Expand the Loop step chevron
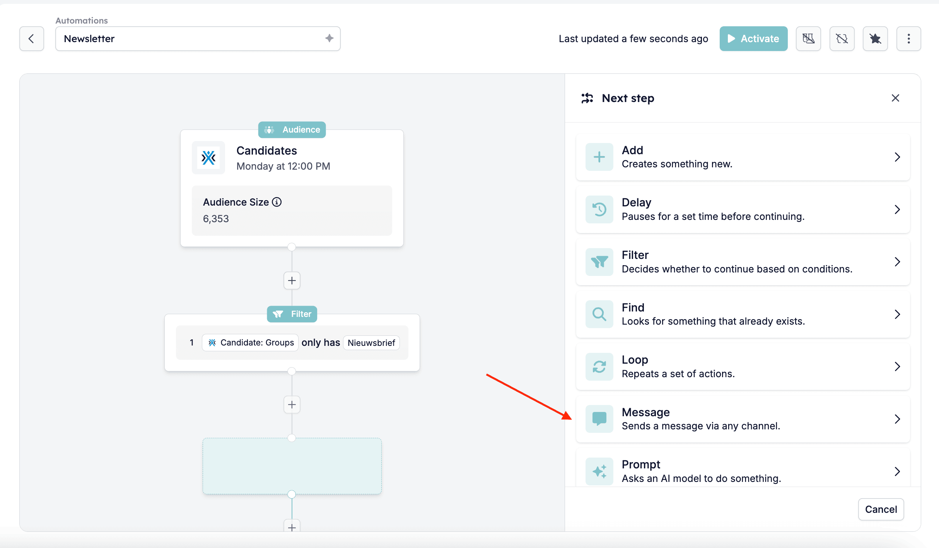Screen dimensions: 939x548 (897, 366)
